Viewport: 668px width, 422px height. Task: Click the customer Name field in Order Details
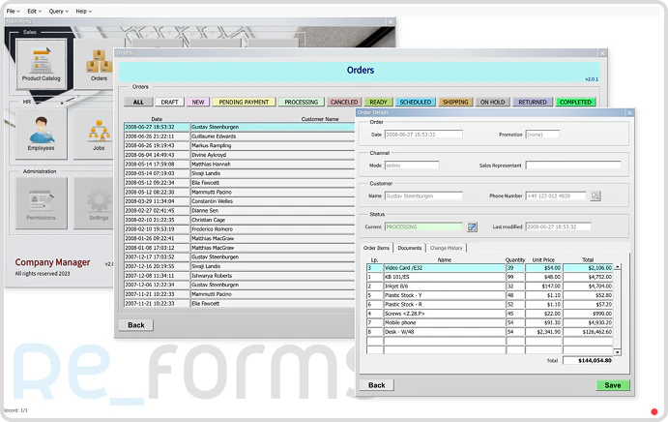click(423, 196)
